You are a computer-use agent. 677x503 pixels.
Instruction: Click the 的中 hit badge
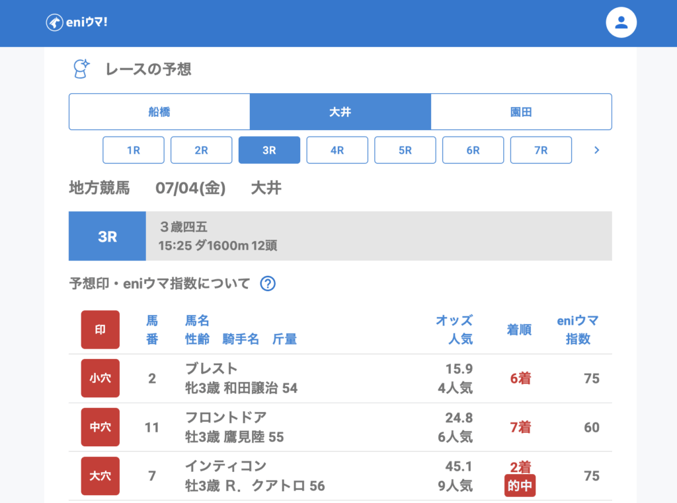[x=520, y=486]
